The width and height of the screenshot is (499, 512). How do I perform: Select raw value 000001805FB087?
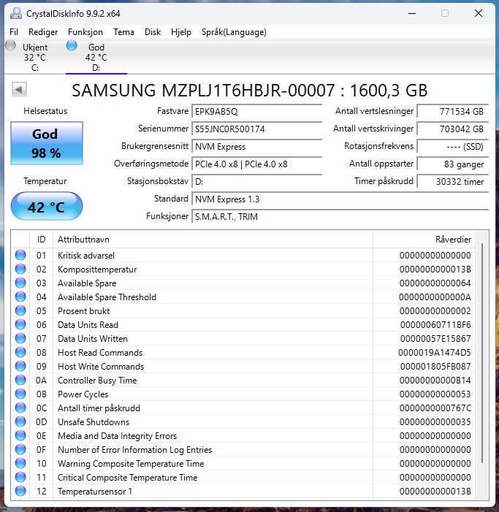point(435,367)
